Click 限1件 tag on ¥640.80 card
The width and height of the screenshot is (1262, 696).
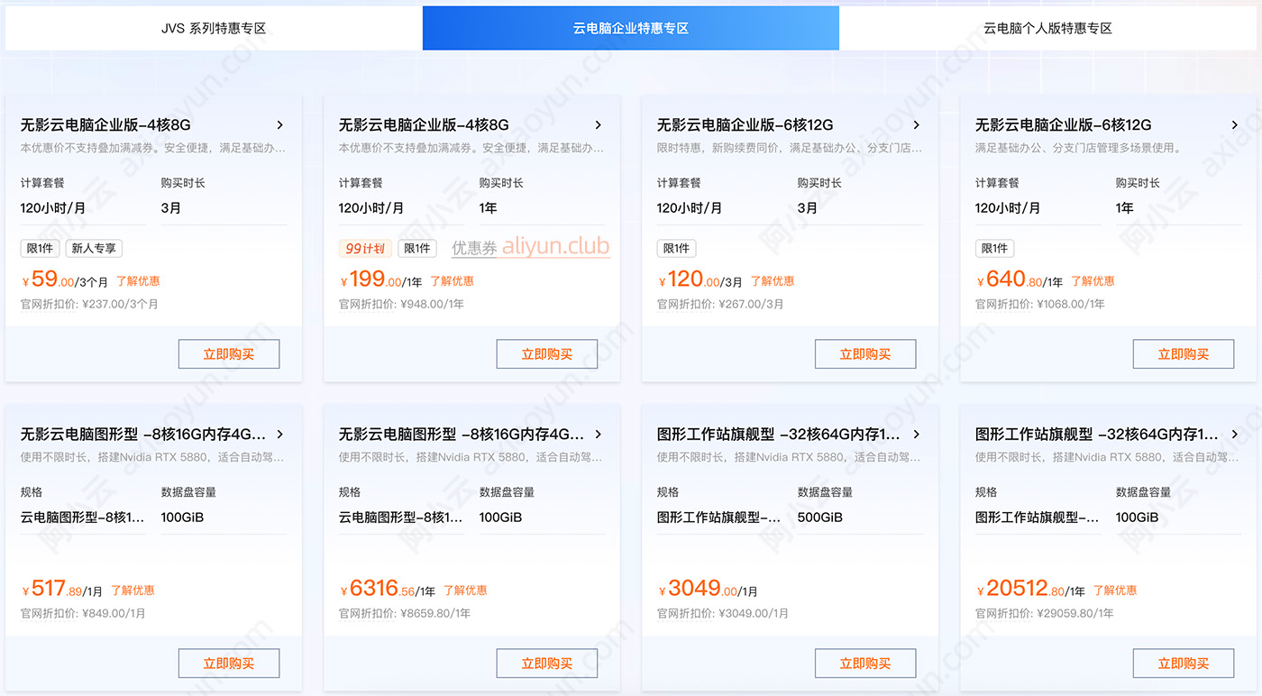[994, 249]
